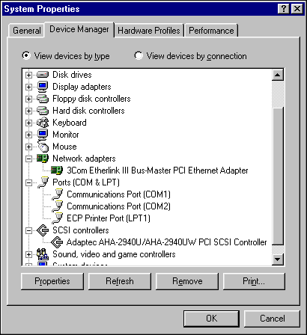The height and width of the screenshot is (335, 307).
Task: Collapse the Network adapters node
Action: click(29, 159)
